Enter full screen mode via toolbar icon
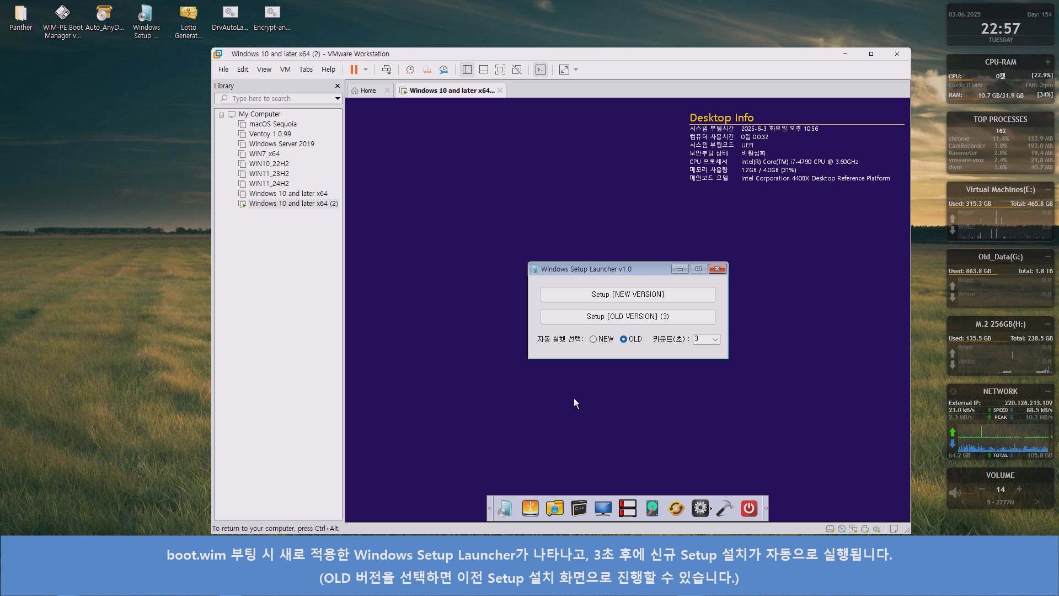 pyautogui.click(x=500, y=70)
